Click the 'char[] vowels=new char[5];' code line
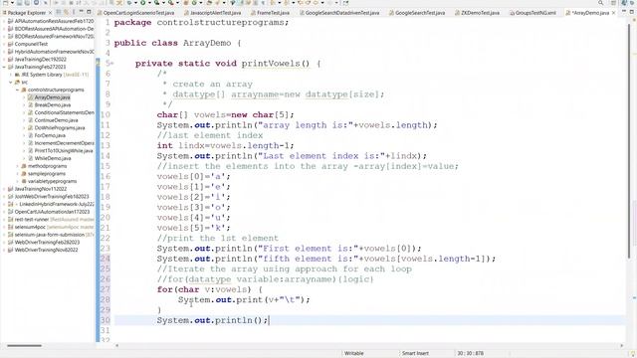This screenshot has height=358, width=637. pyautogui.click(x=226, y=115)
